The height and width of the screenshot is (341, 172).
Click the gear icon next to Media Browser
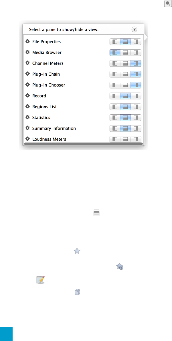pyautogui.click(x=27, y=52)
